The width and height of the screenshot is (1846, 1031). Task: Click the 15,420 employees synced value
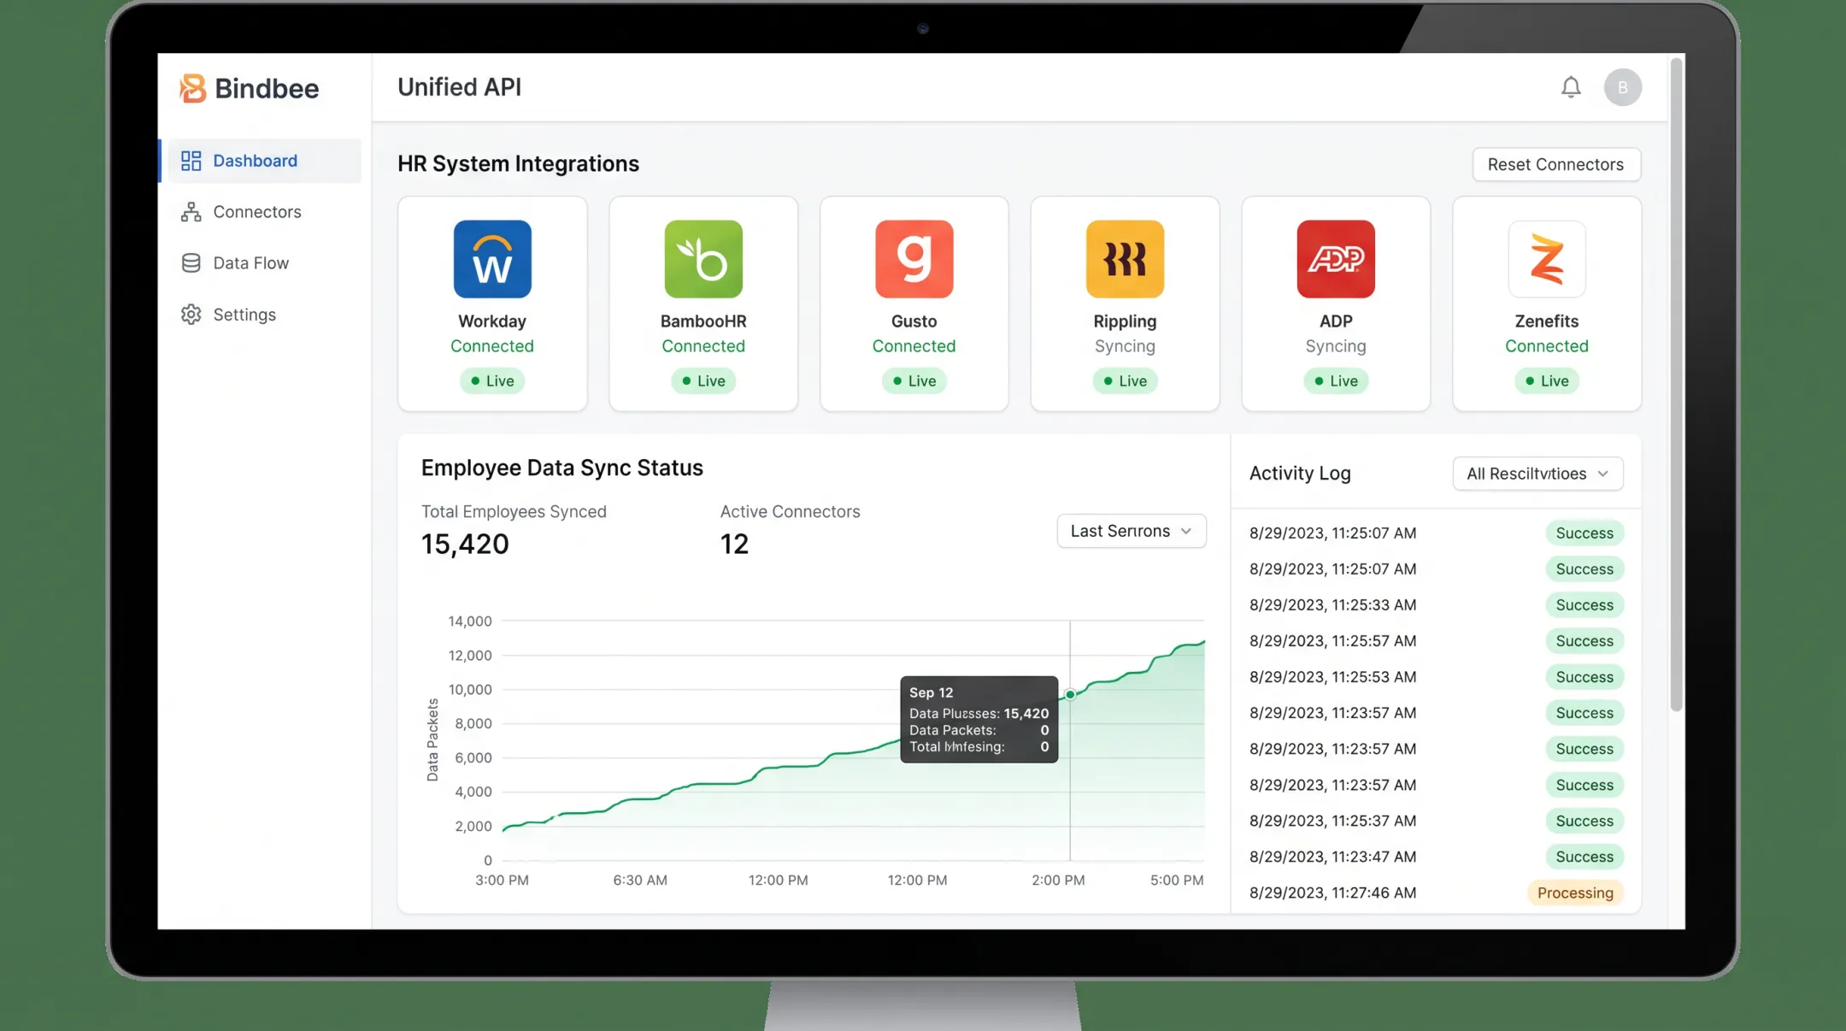(465, 544)
